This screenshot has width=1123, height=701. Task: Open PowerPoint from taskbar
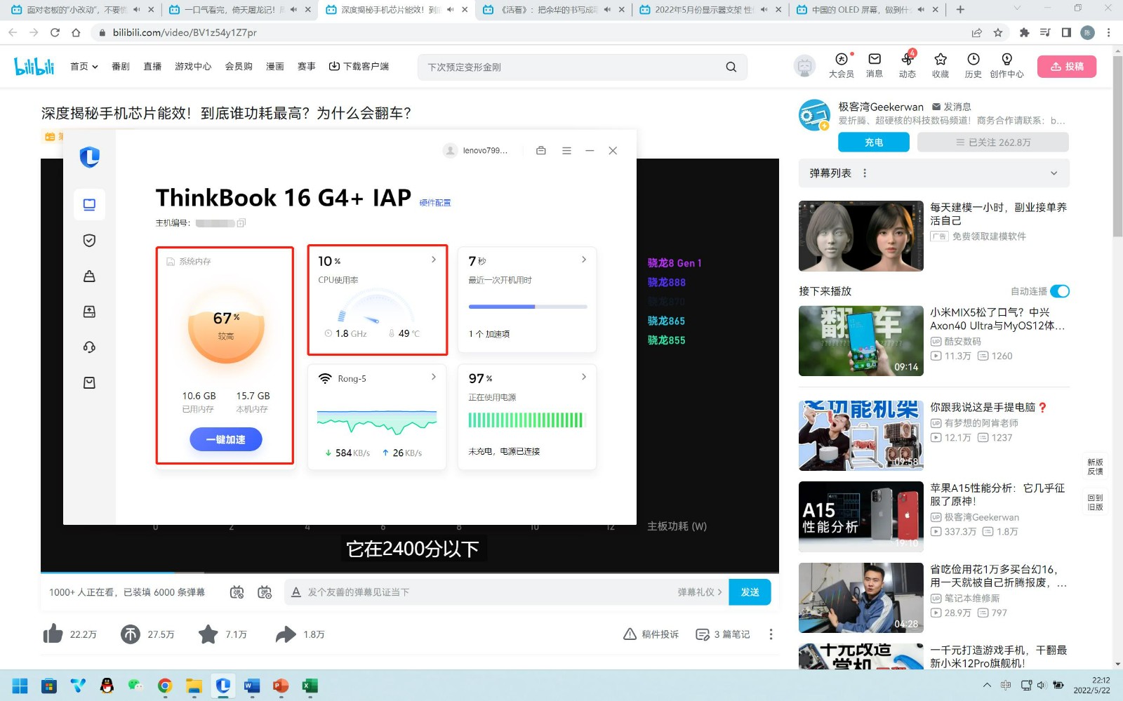click(x=281, y=686)
